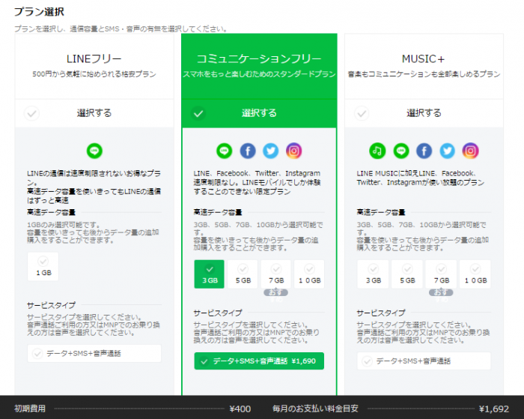Select the LINEフリー plan with 選択する

(94, 113)
